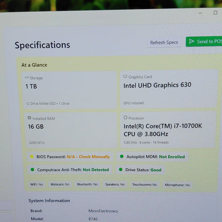Click the yellow BIOS Password status dot

pos(32,156)
